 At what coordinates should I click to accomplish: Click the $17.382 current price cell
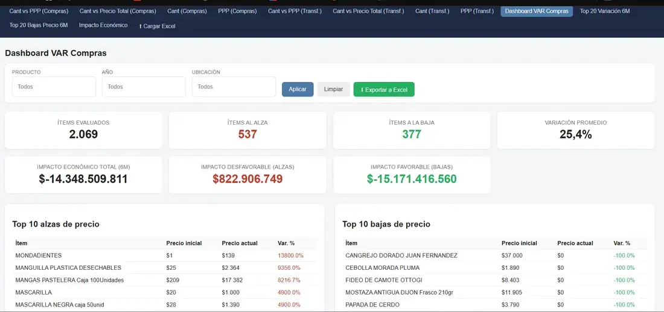232,280
